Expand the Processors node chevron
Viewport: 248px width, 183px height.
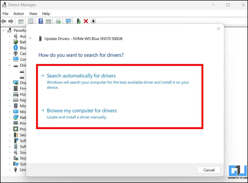[x=9, y=129]
